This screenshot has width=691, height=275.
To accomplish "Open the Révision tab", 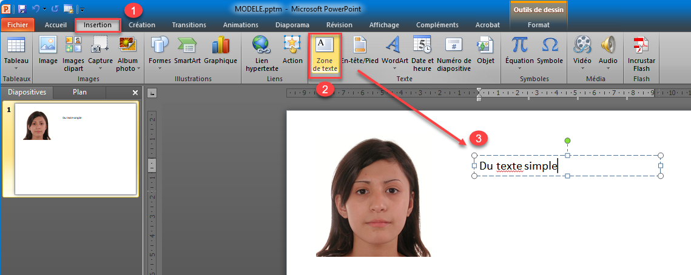I will tap(339, 25).
